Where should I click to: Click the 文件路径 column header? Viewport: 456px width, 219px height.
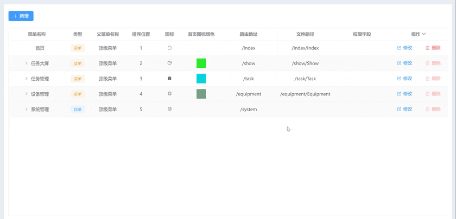click(x=305, y=34)
